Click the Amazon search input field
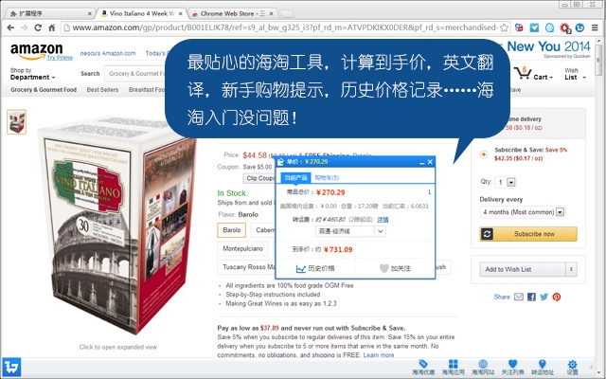Viewport: 606px width, 379px height. point(135,74)
